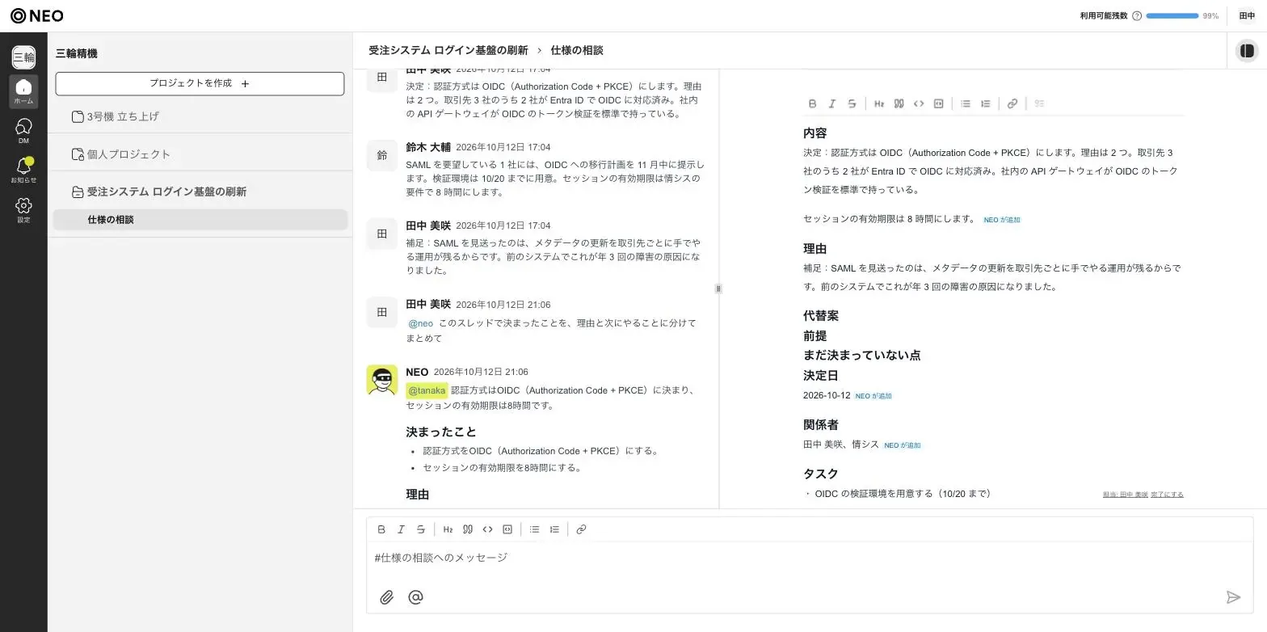Viewport: 1267px width, 632px height.
Task: Start a bullet list in the message composer
Action: click(534, 529)
